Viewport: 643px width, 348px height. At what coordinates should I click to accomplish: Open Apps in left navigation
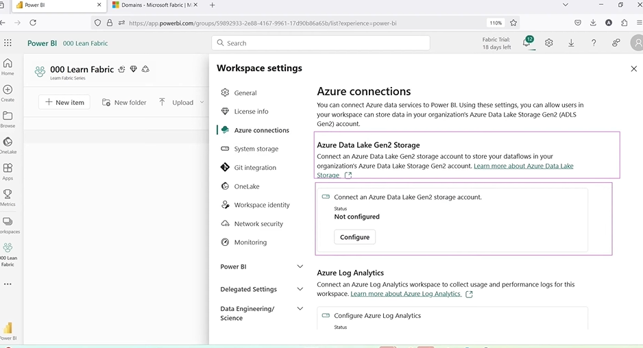click(x=8, y=172)
